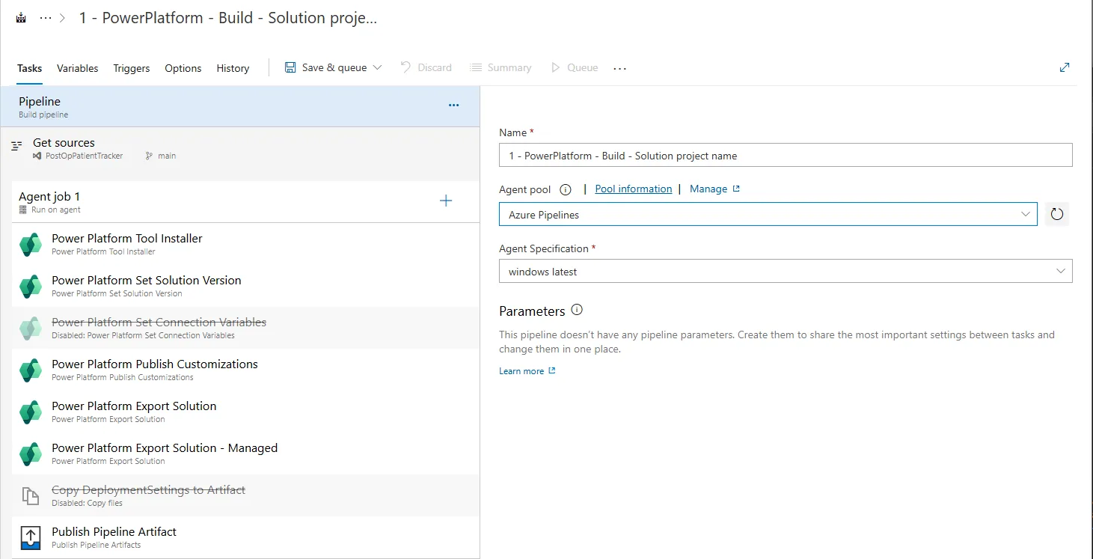Screen dimensions: 1093x559
Task: Open the breadcrumb ellipsis menu
Action: [x=46, y=18]
